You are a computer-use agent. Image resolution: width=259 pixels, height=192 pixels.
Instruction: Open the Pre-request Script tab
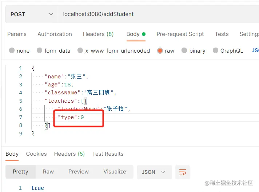click(180, 34)
